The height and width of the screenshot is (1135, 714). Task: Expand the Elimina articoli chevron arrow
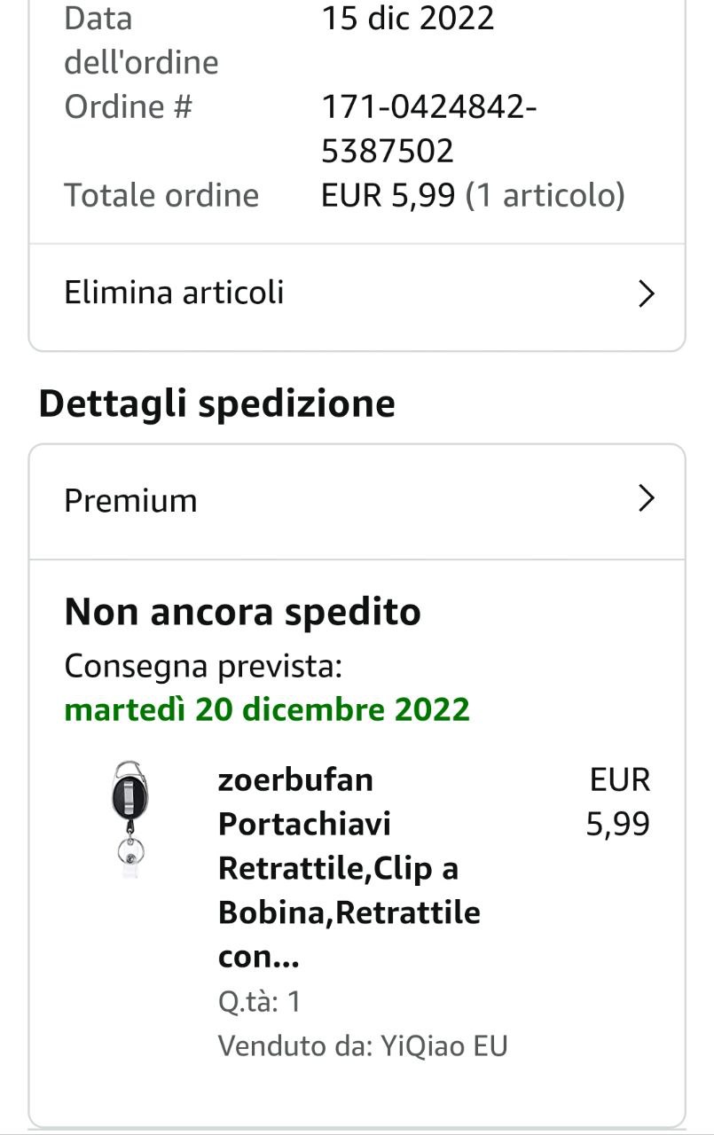coord(647,294)
